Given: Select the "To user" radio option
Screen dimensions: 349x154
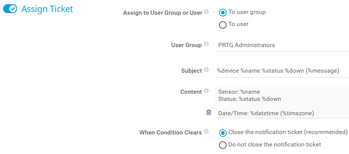Looking at the screenshot, I should tap(223, 25).
